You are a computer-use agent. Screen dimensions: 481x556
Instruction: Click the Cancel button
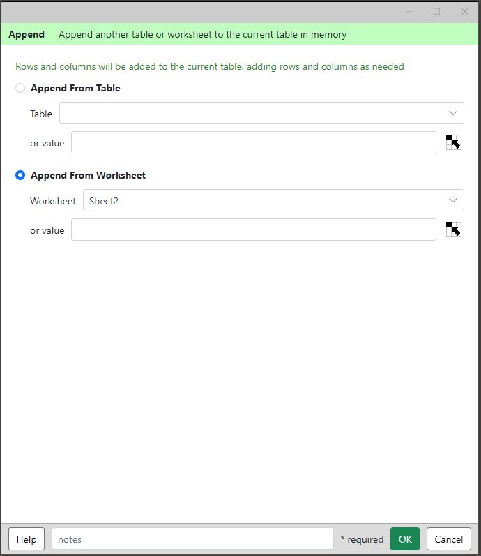pos(449,539)
